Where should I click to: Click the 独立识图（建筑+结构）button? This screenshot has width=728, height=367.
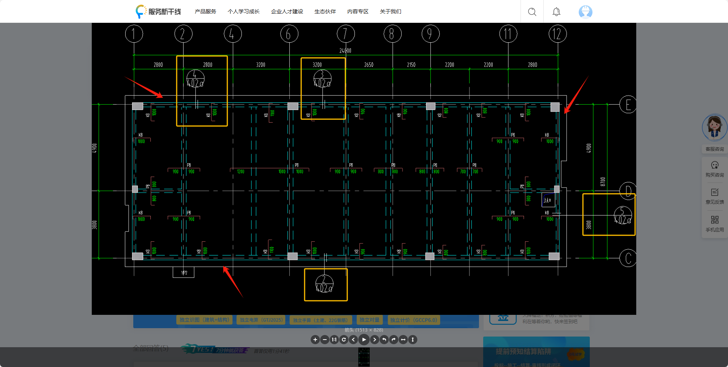204,320
